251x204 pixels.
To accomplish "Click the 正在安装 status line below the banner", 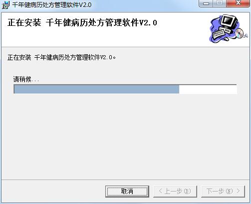I will coord(61,57).
